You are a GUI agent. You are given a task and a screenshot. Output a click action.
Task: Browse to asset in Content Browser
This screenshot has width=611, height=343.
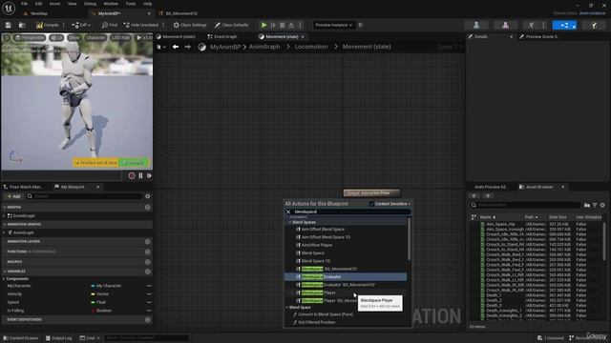click(x=22, y=25)
